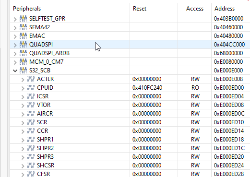
Task: Click the SHPR3 register binary icon
Action: coord(31,157)
